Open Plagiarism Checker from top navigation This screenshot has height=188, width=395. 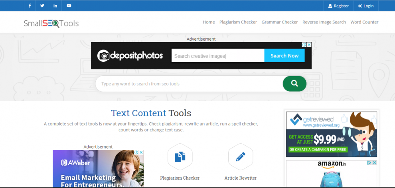click(238, 22)
